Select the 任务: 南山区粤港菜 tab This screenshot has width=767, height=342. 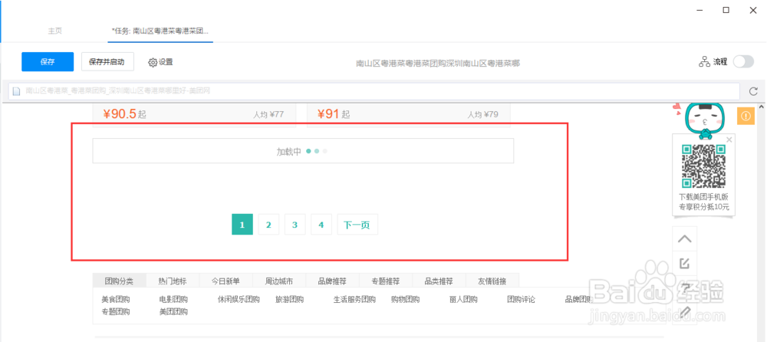(x=160, y=31)
